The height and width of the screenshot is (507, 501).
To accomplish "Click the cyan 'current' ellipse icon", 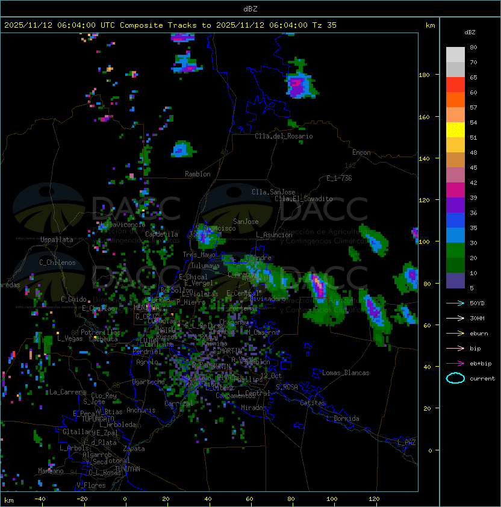I will [x=455, y=378].
